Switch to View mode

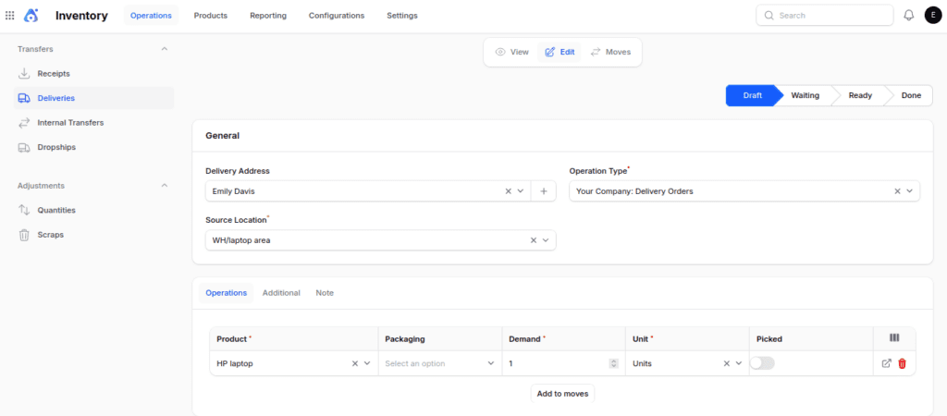[512, 52]
